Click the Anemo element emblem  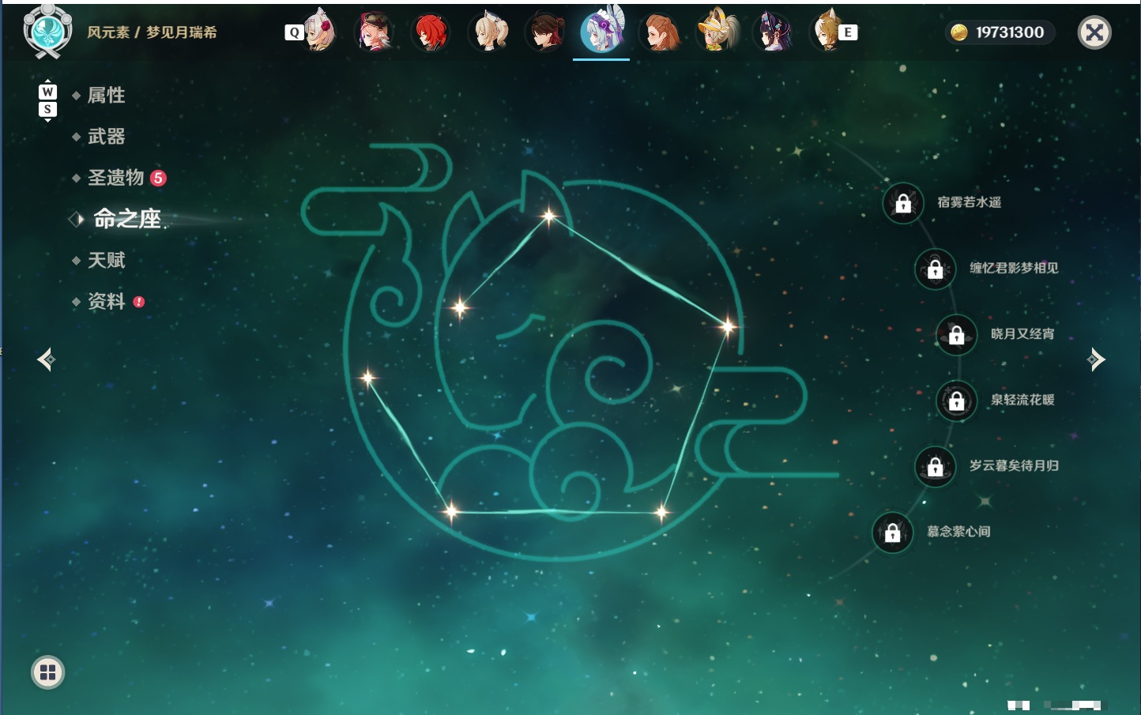(47, 32)
